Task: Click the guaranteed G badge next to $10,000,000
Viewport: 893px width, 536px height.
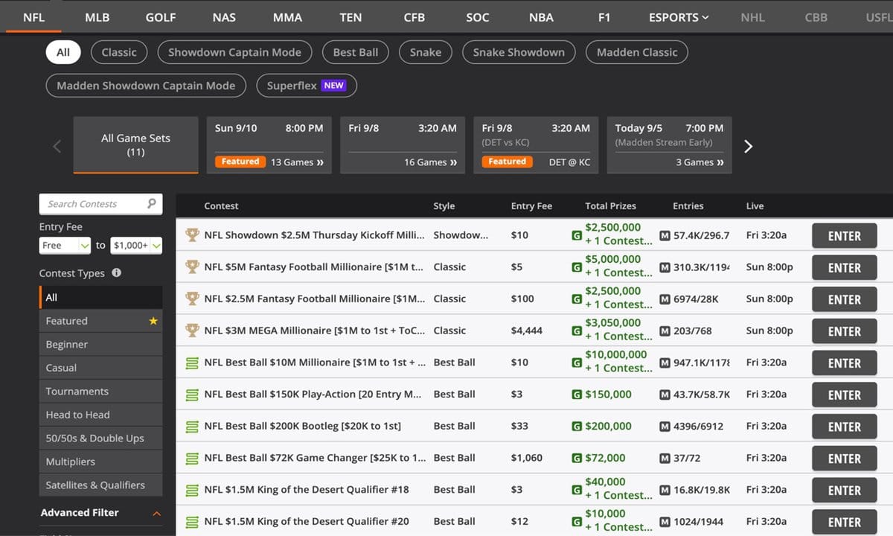Action: coord(577,363)
